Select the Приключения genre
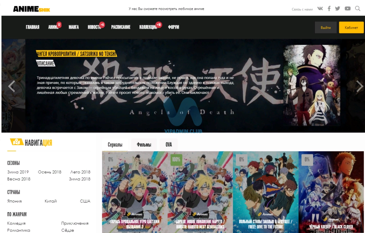The height and width of the screenshot is (233, 365). (x=75, y=224)
